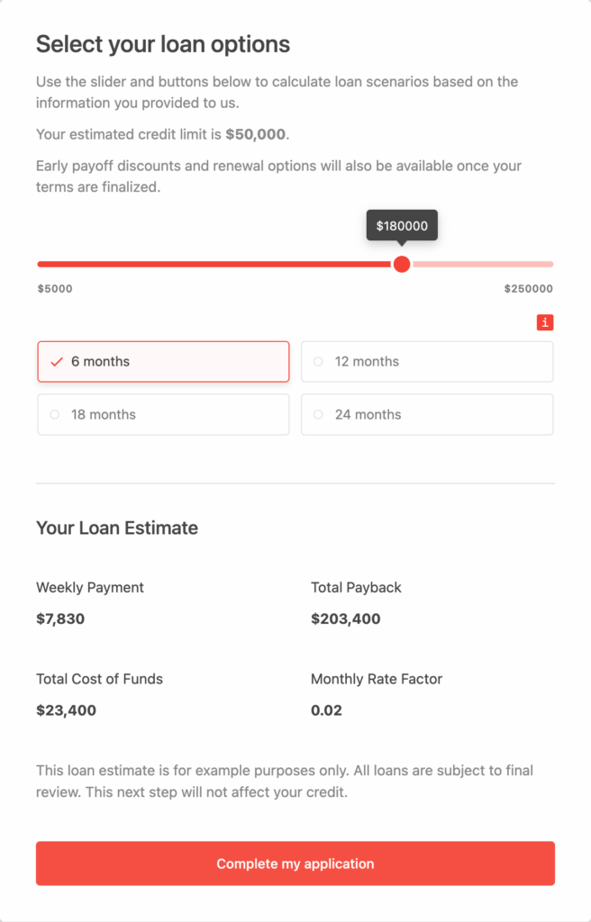Click the Your Loan Estimate heading
Viewport: 591px width, 922px height.
[117, 528]
